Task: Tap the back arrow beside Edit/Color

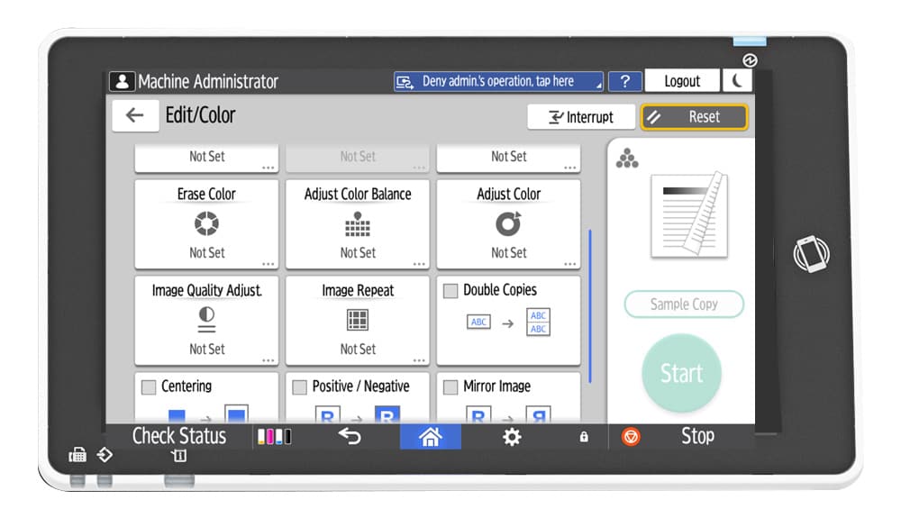Action: coord(135,116)
